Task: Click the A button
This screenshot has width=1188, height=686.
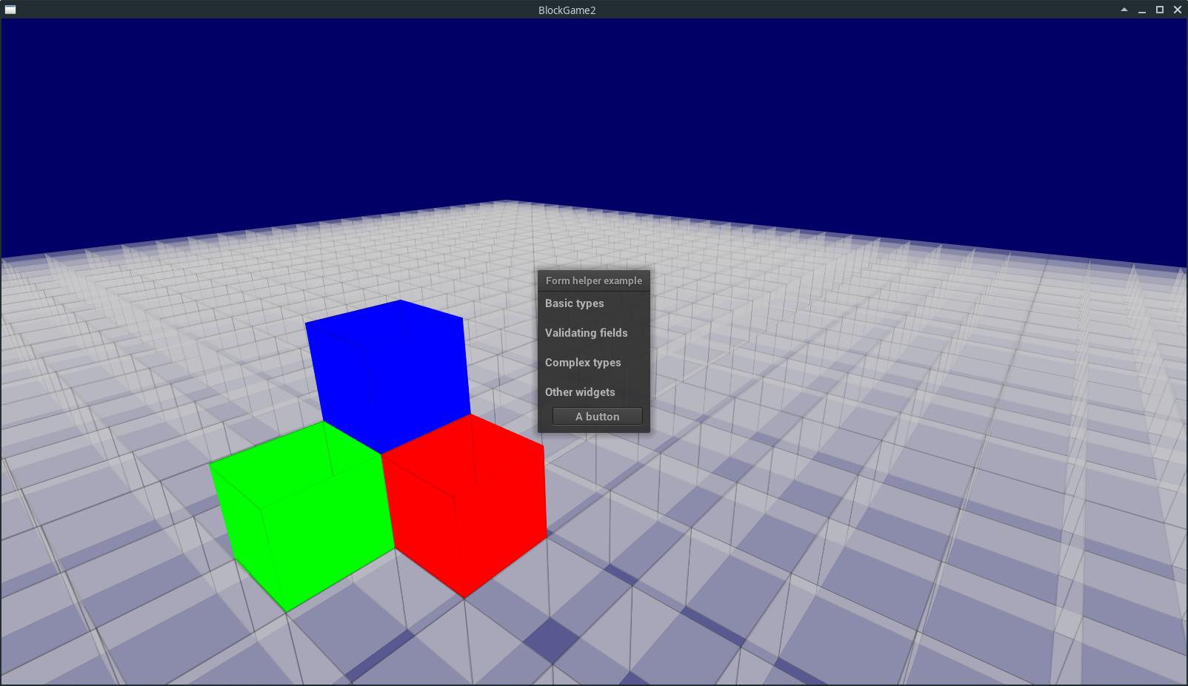Action: [x=598, y=417]
